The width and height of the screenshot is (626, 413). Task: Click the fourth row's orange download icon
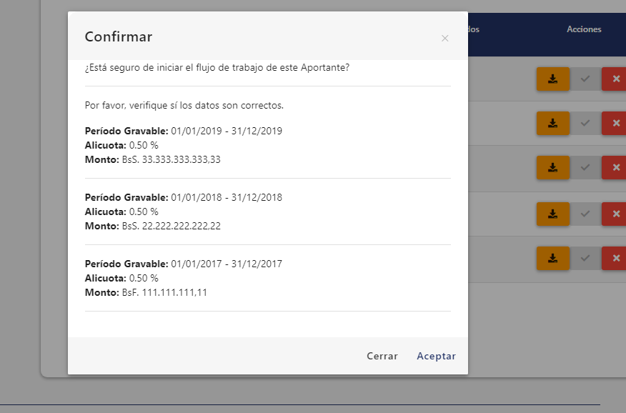[552, 213]
